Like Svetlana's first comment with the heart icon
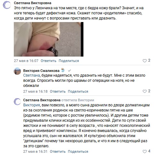Image resolution: width=154 pixels, height=154 pixels. 145,61
